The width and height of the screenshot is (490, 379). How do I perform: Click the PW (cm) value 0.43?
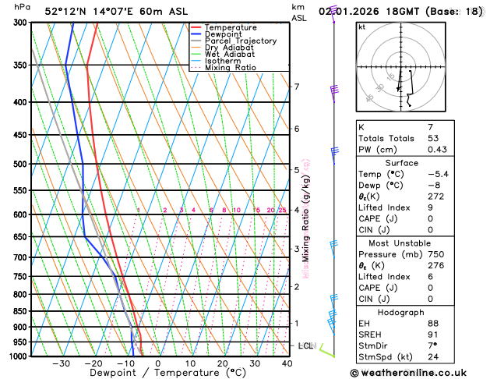[x=437, y=150]
